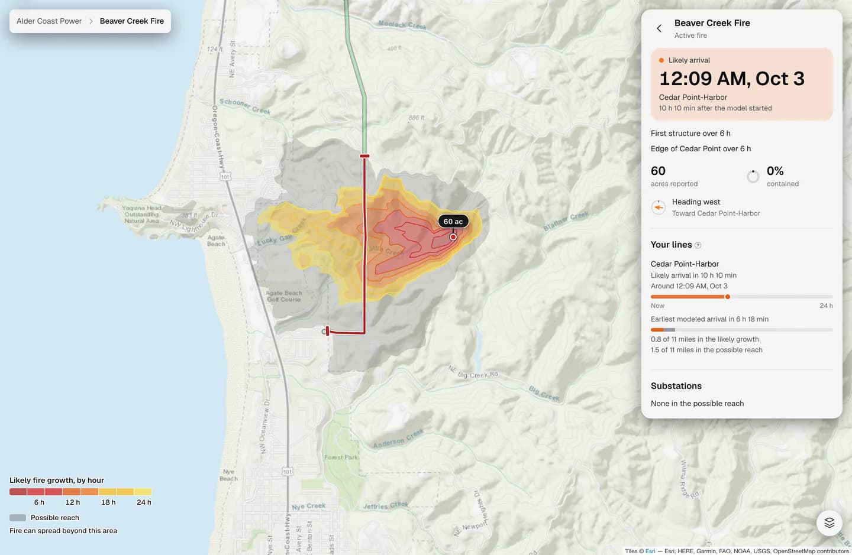Go back using the panel's back arrow

click(659, 28)
